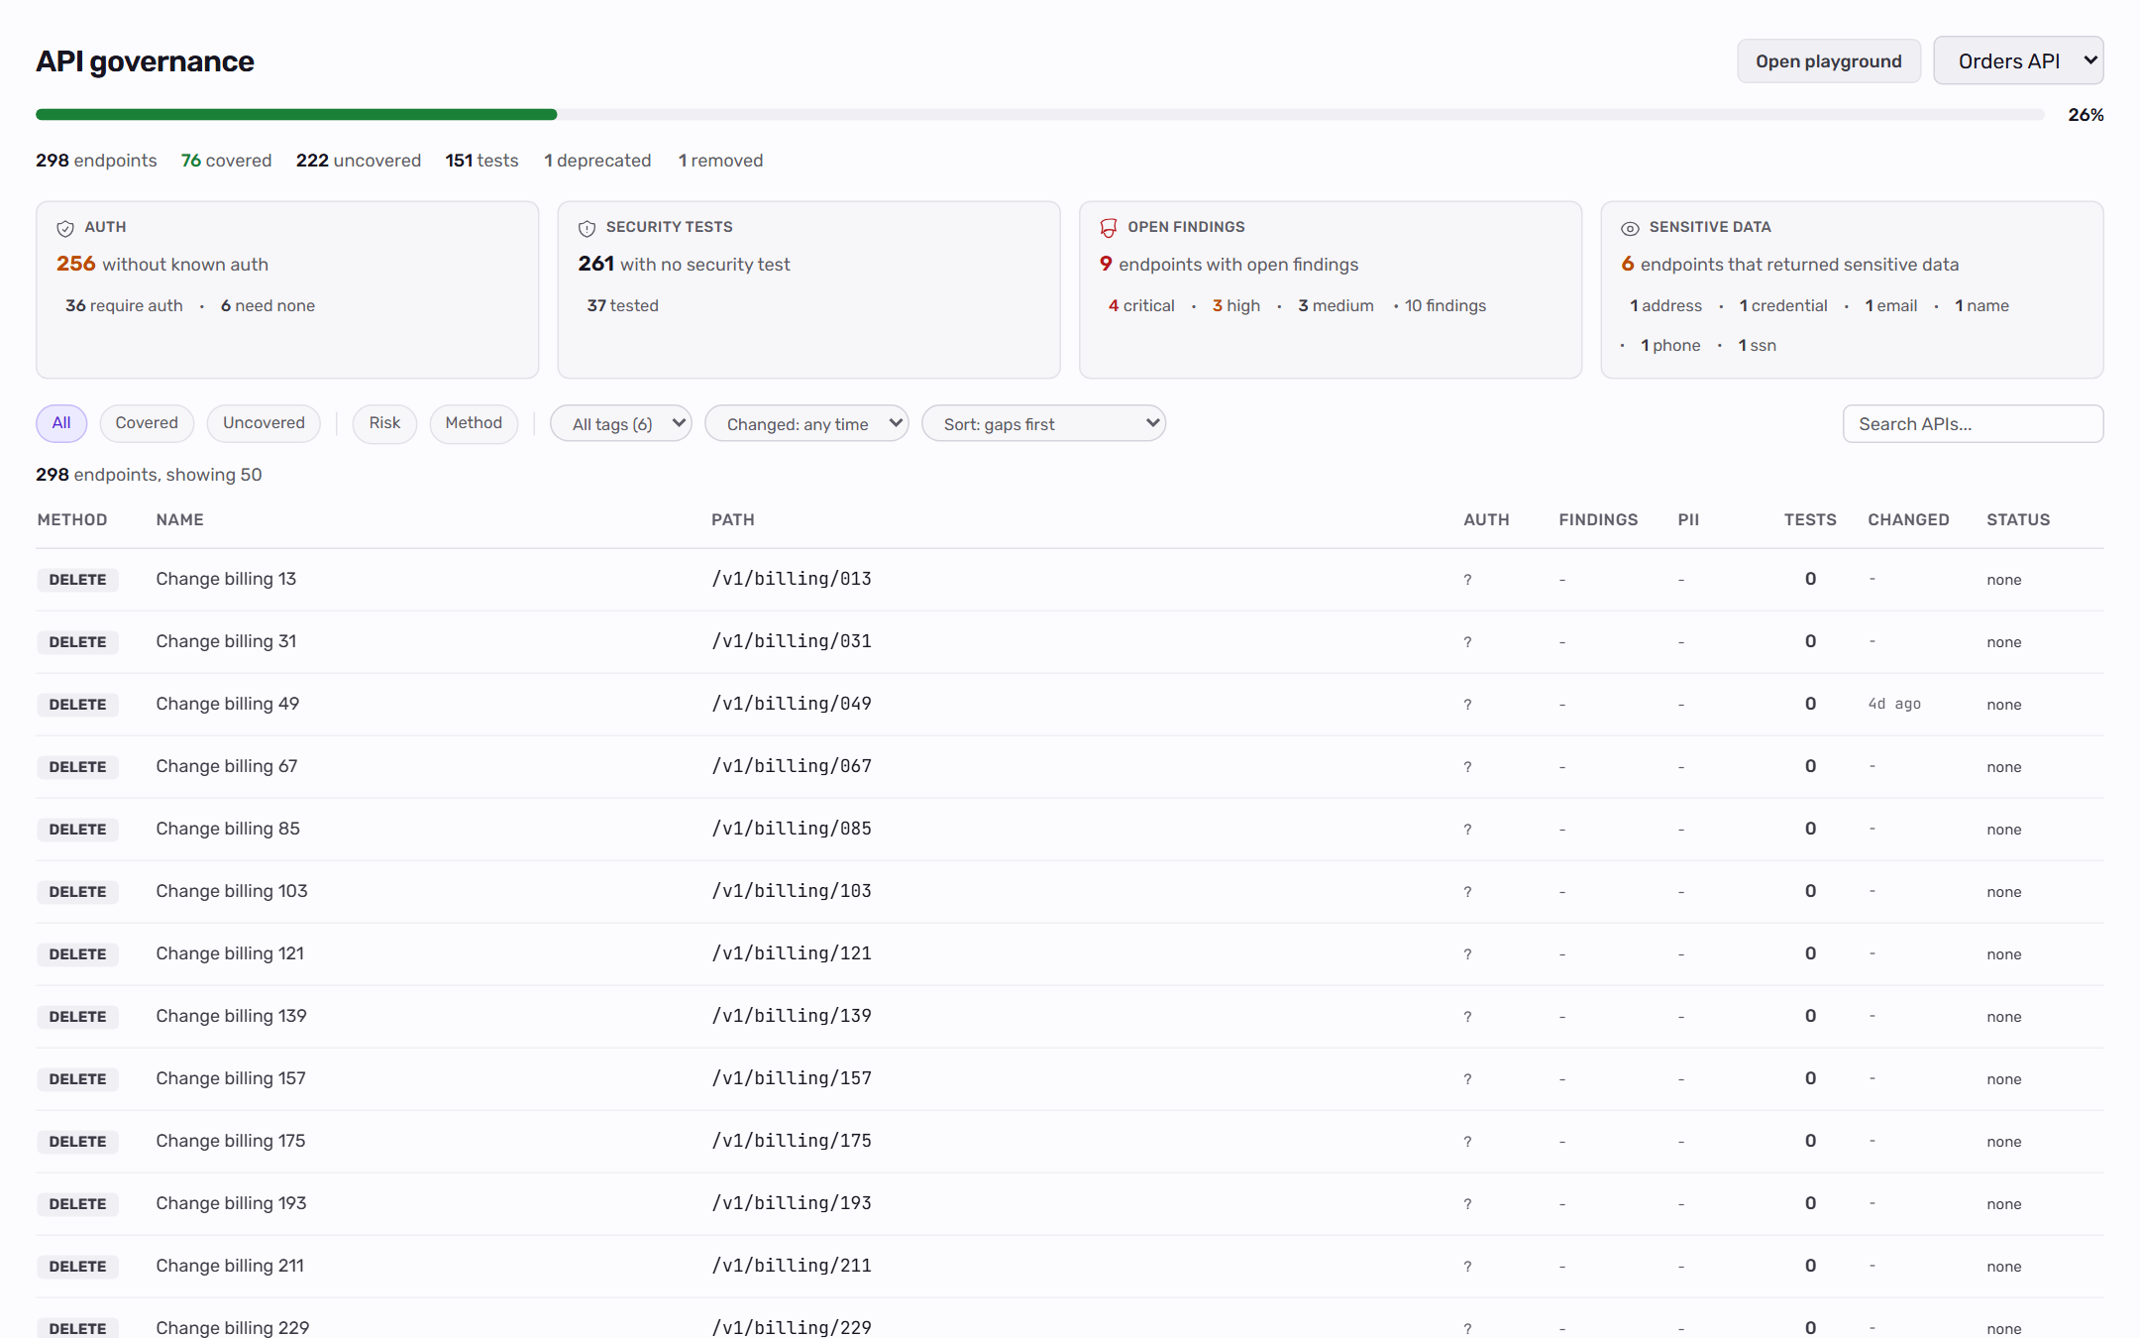
Task: Click the 1 credential sensitive data item
Action: click(x=1783, y=305)
